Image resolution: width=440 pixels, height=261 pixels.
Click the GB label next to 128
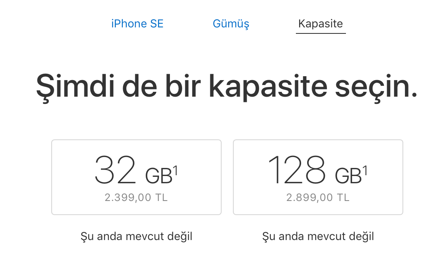click(x=348, y=175)
